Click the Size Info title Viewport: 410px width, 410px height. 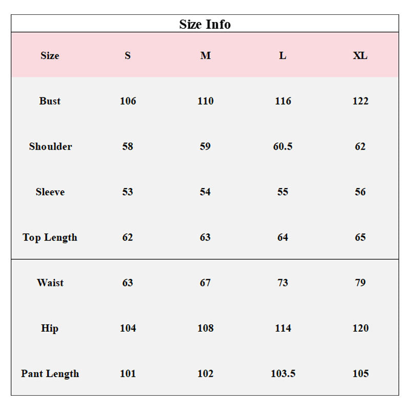tap(205, 24)
